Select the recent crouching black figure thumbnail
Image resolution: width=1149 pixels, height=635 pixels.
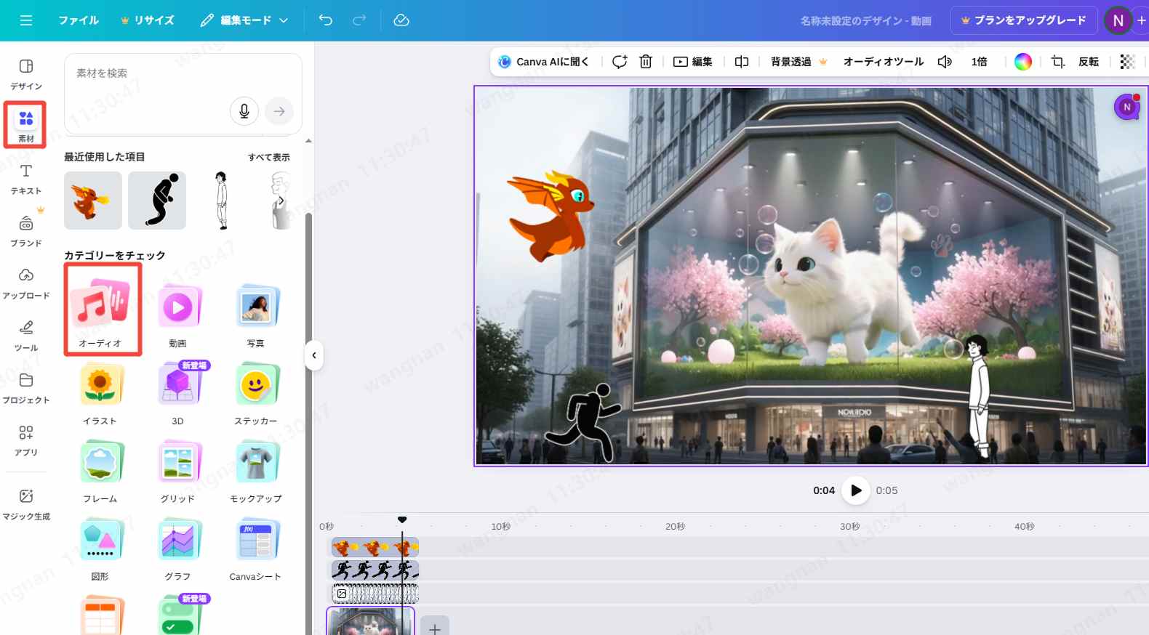157,201
